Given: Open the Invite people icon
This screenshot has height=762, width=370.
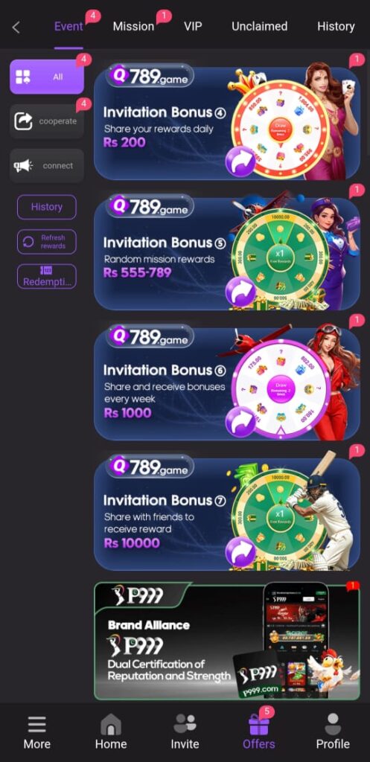Looking at the screenshot, I should pos(185,724).
